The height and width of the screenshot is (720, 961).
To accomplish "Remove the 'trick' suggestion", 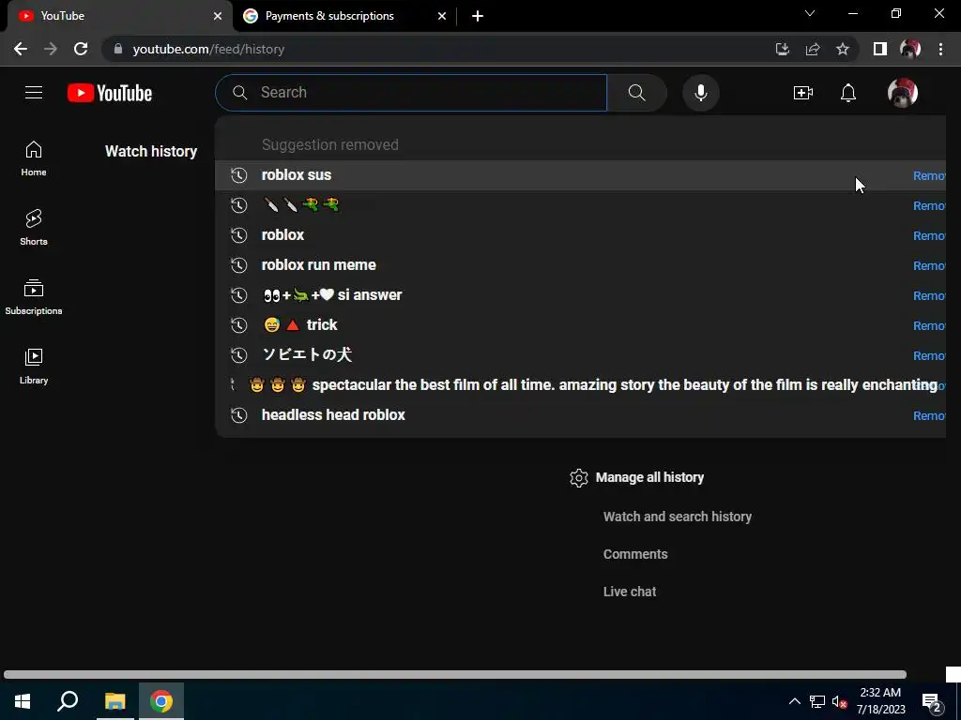I will tap(929, 325).
